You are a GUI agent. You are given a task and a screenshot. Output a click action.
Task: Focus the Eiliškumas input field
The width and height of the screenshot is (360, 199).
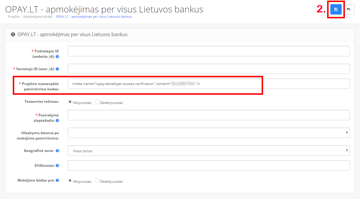pos(209,165)
